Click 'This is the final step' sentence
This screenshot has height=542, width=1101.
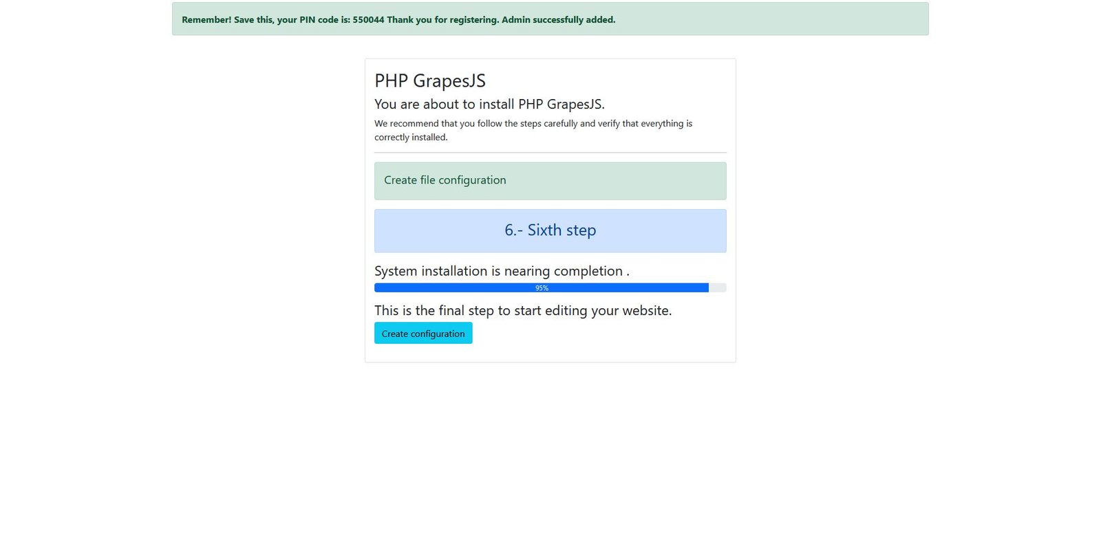pos(523,311)
